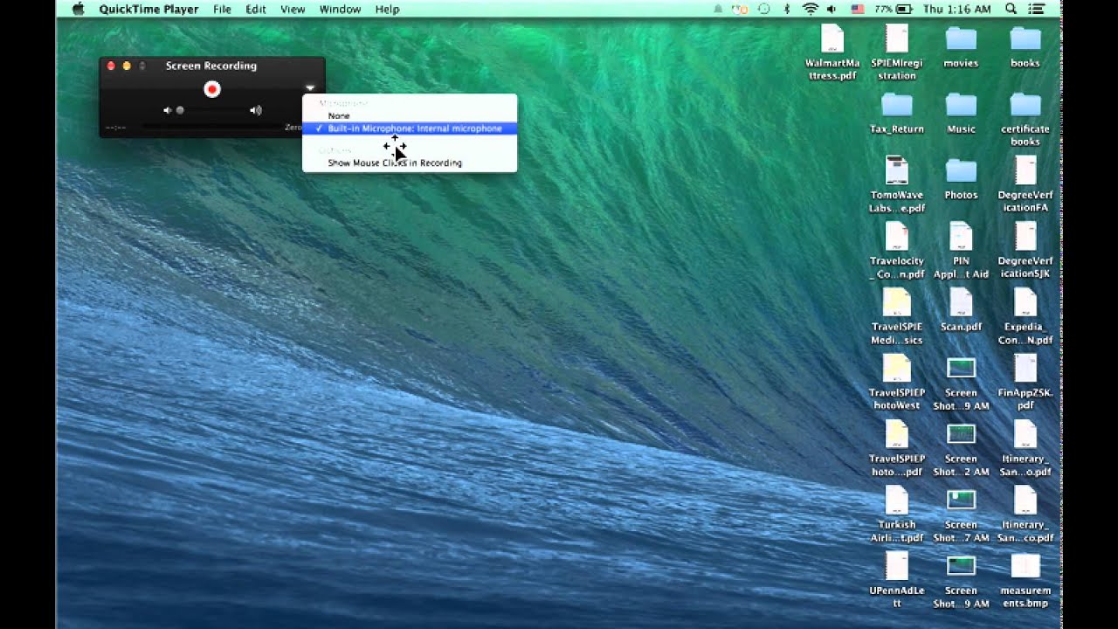The image size is (1118, 629).
Task: Open the QuickTime Player menu
Action: pyautogui.click(x=148, y=9)
